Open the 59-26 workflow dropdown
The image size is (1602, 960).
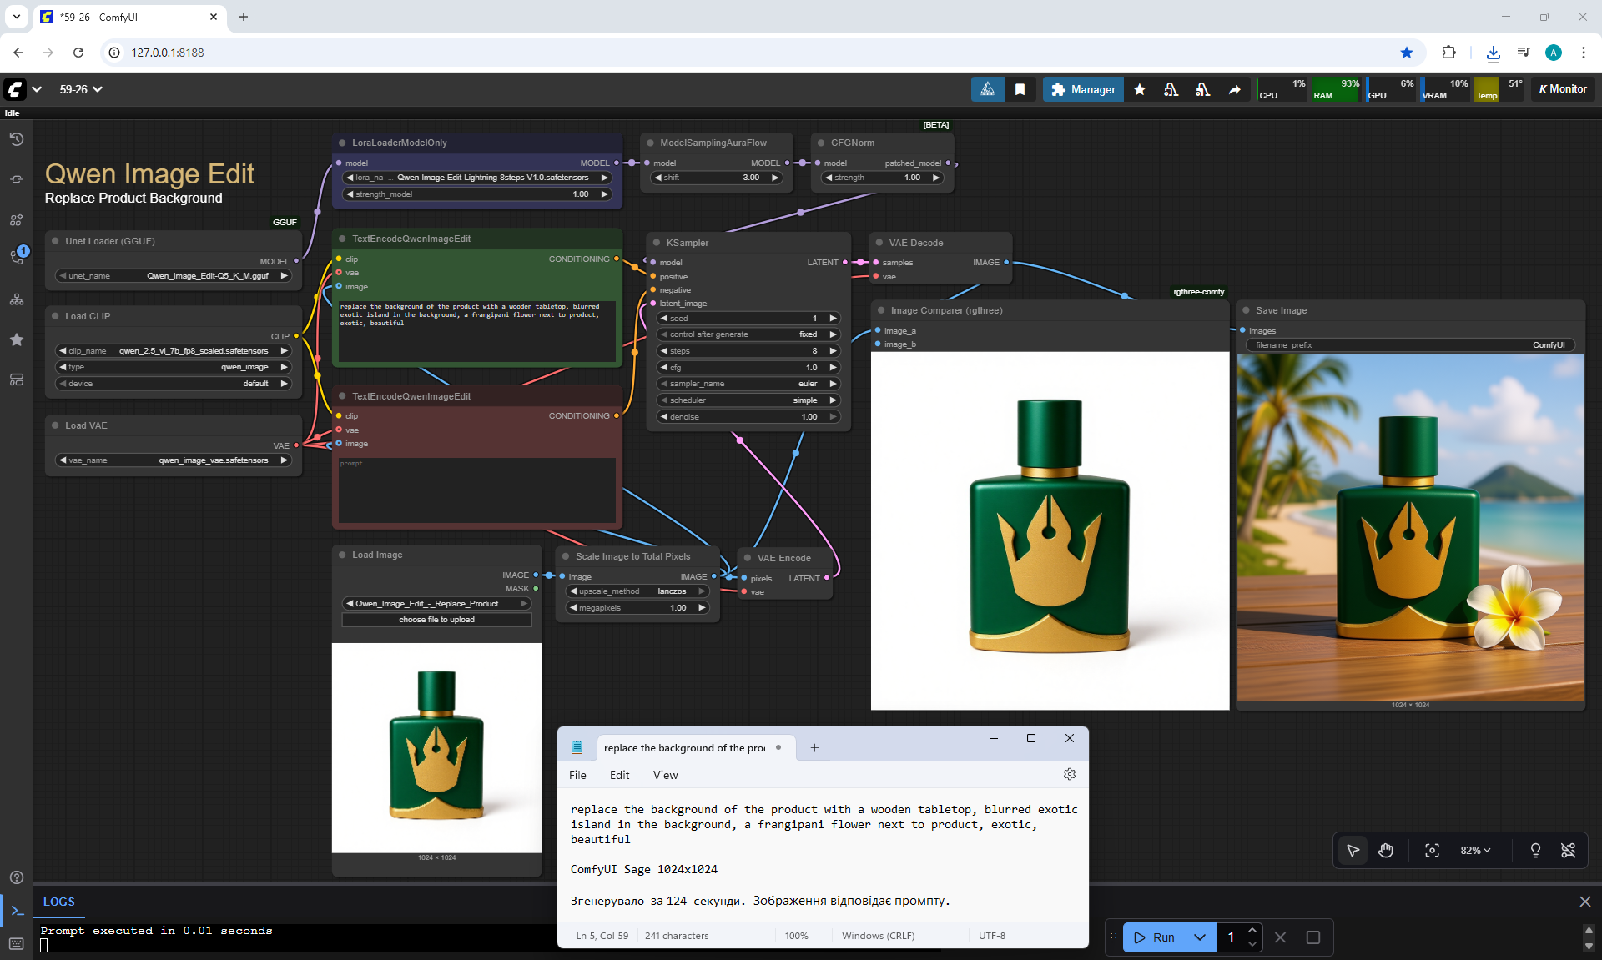[x=81, y=89]
